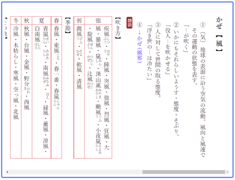The height and width of the screenshot is (180, 235).
Task: Click the circled number ① definition marker
Action: pos(203,25)
